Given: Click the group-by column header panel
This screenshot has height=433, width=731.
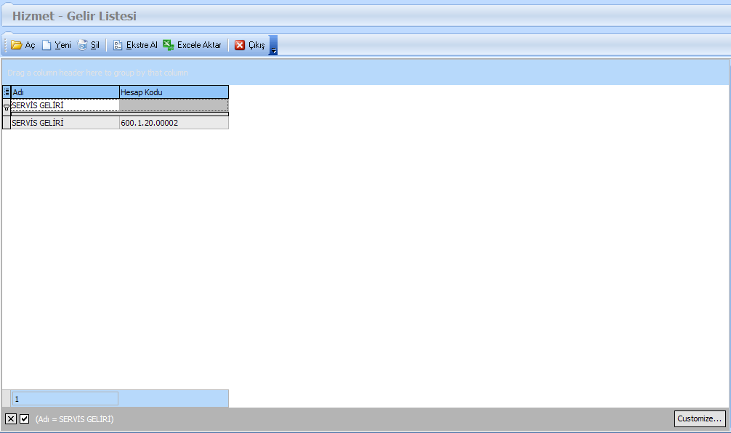Looking at the screenshot, I should click(x=365, y=73).
